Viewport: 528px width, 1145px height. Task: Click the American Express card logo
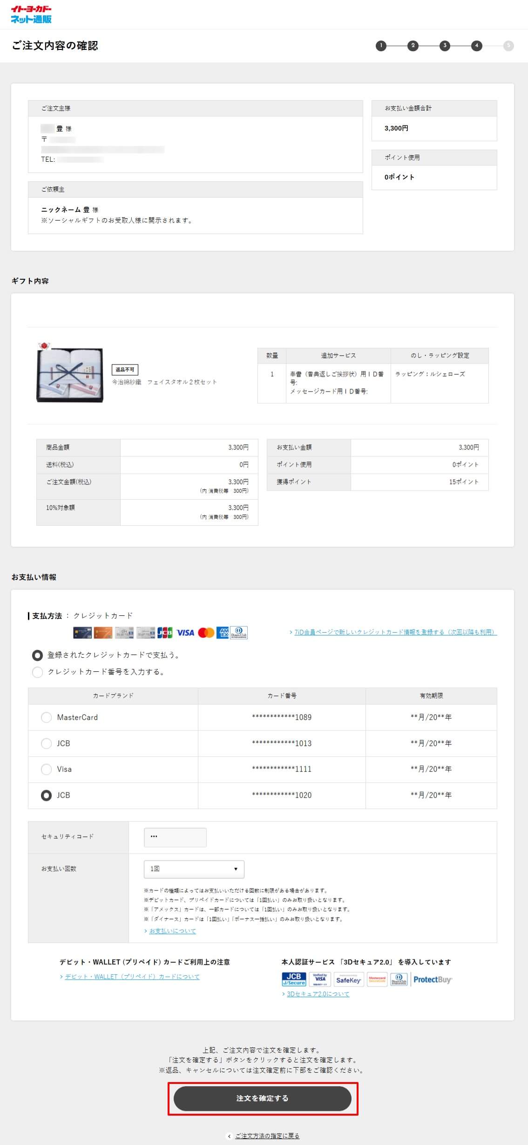[x=223, y=633]
